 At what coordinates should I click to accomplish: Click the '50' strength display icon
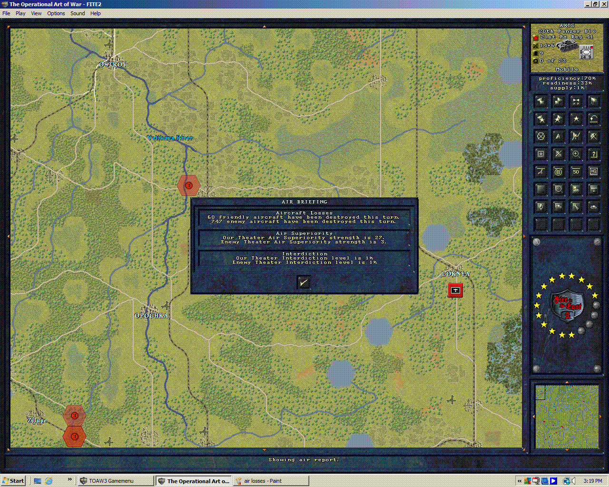pyautogui.click(x=576, y=172)
